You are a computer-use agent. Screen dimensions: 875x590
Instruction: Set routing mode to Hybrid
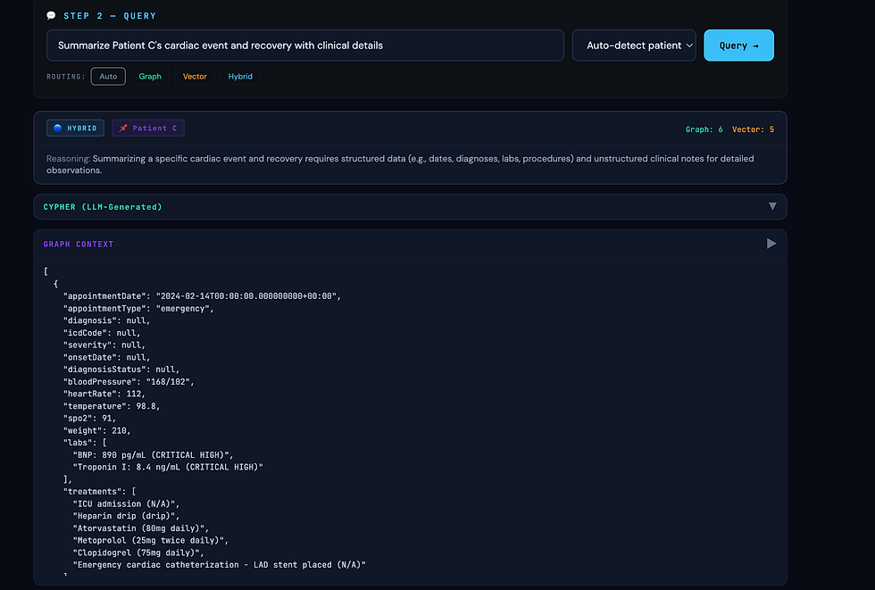tap(240, 77)
